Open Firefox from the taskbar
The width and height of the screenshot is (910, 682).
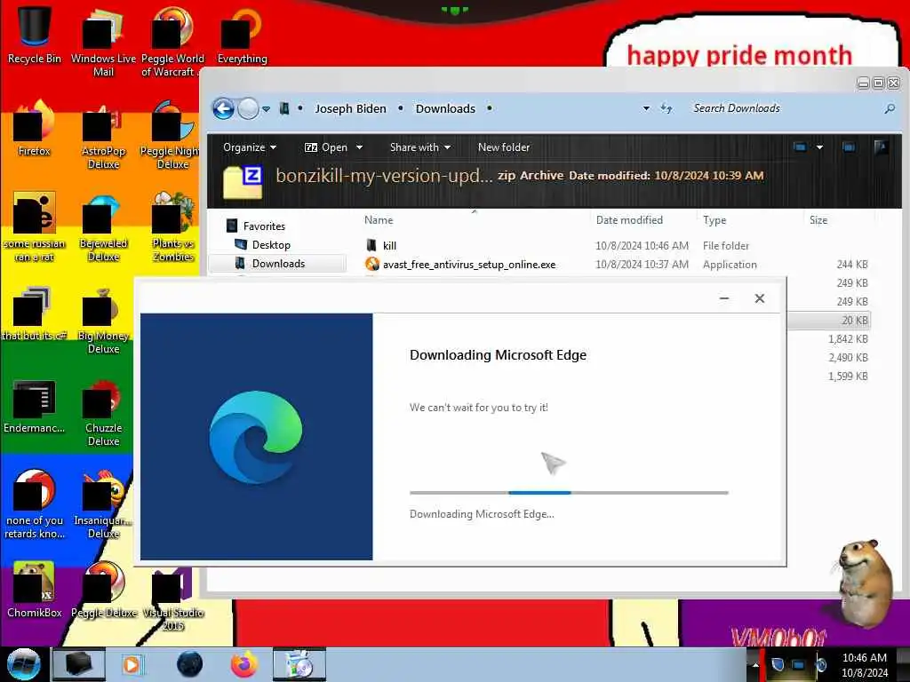[x=244, y=664]
